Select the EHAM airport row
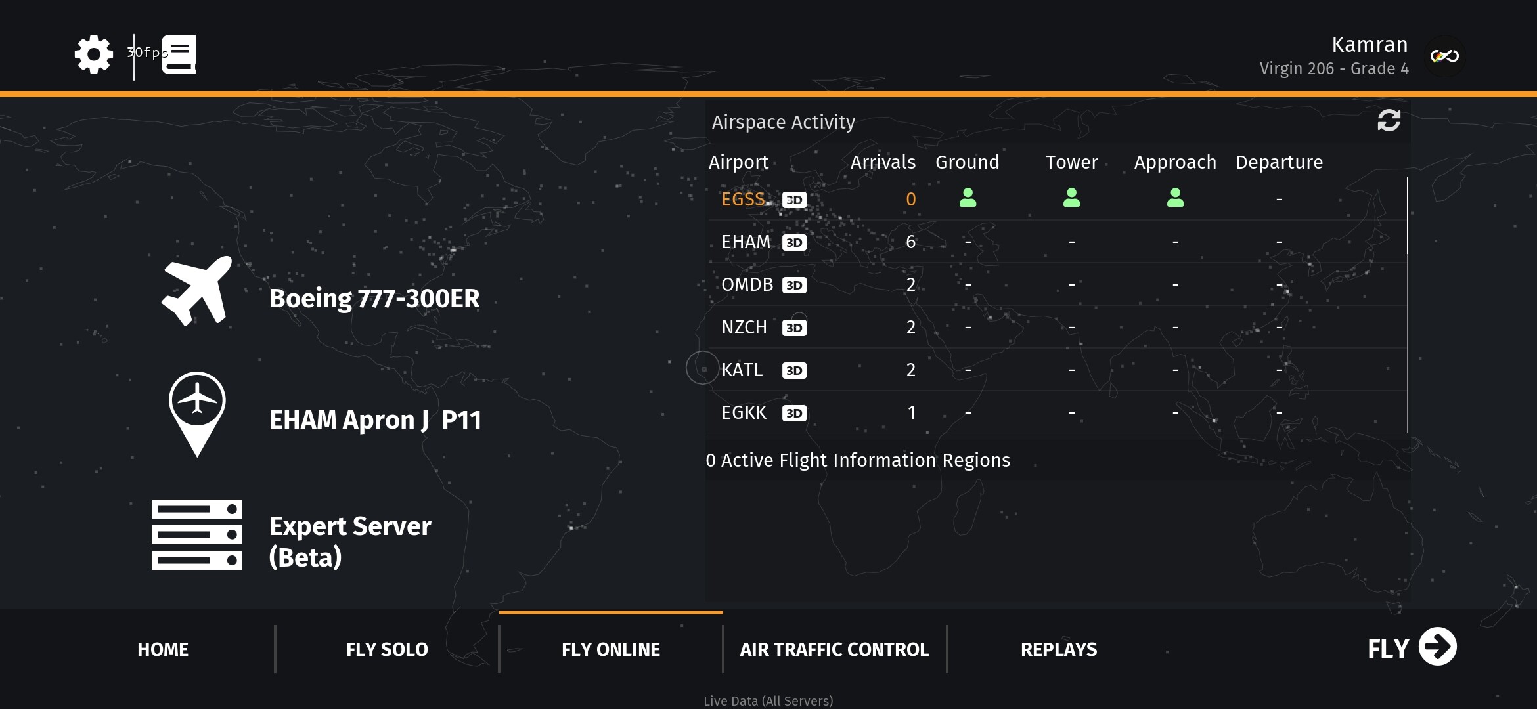This screenshot has height=709, width=1537. click(x=746, y=242)
